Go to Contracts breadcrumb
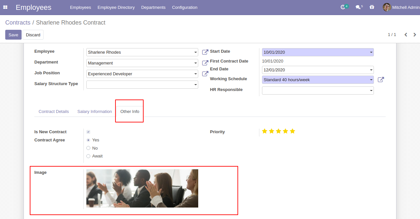This screenshot has height=219, width=420. point(18,23)
